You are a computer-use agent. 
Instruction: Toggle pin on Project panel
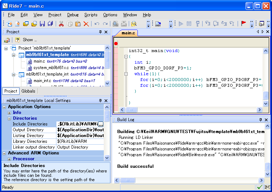coord(100,32)
